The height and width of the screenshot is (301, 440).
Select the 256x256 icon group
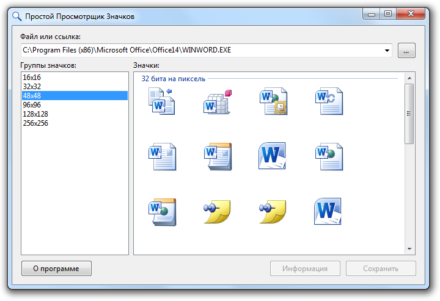[x=75, y=123]
